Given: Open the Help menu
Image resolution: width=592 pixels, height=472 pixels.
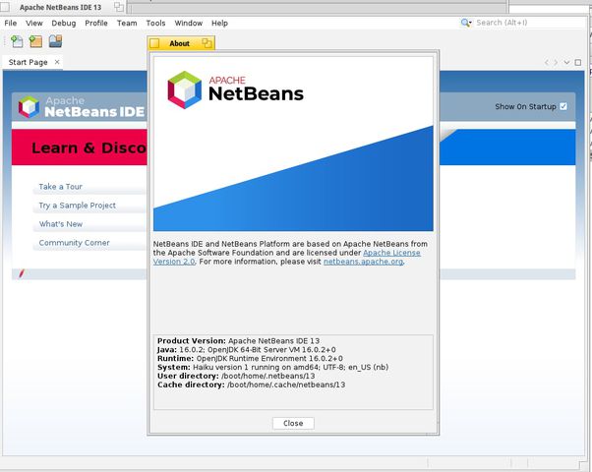Looking at the screenshot, I should (219, 23).
